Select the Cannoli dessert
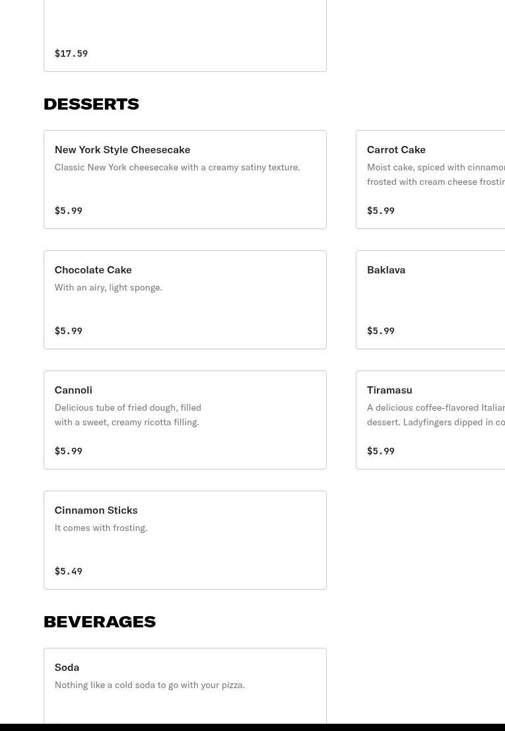Screen dimensions: 505x731 pos(185,420)
